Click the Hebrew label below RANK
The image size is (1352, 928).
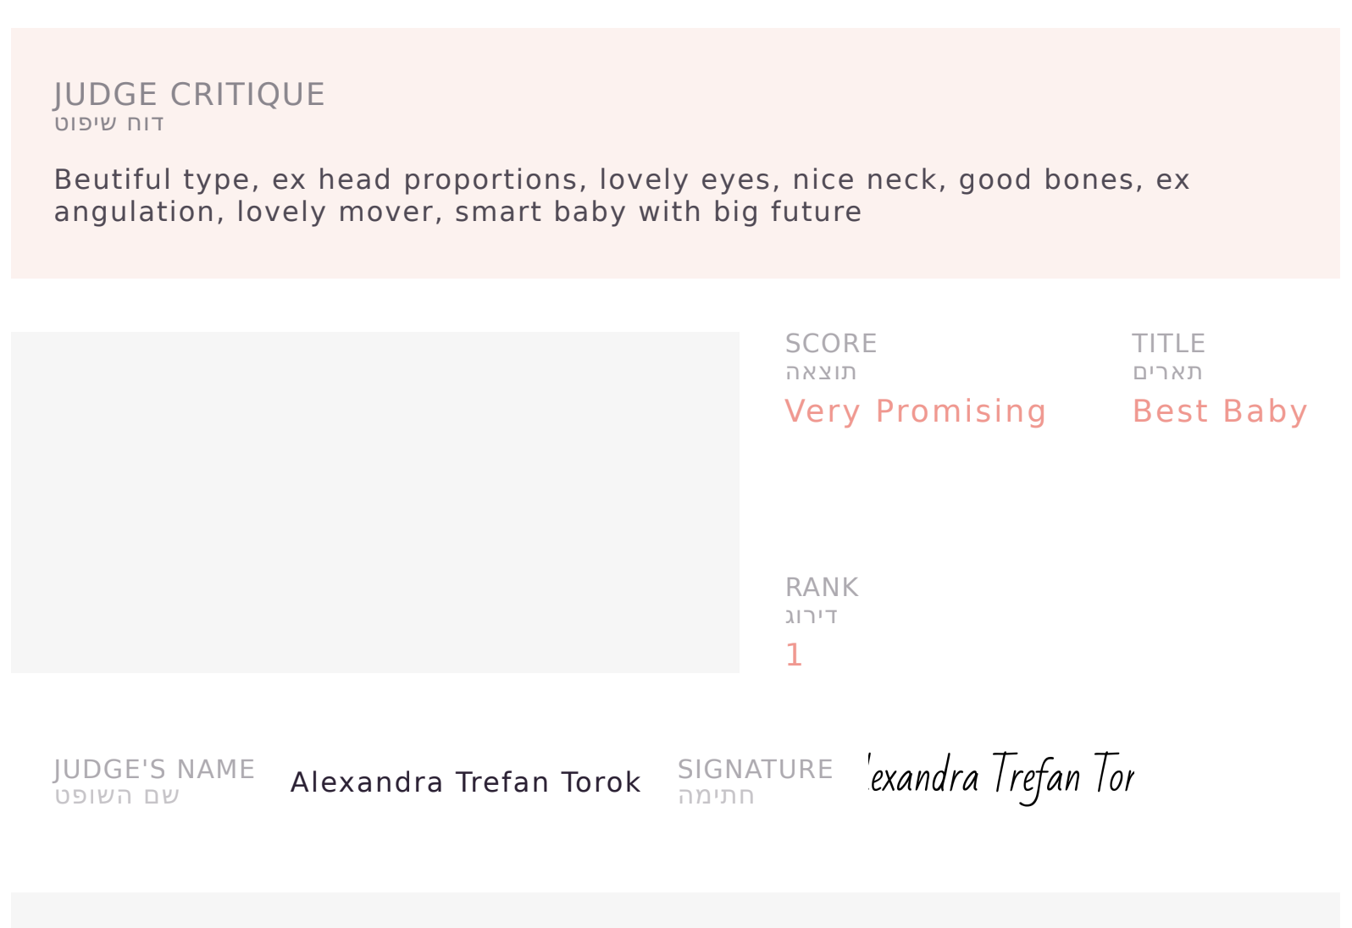[811, 616]
